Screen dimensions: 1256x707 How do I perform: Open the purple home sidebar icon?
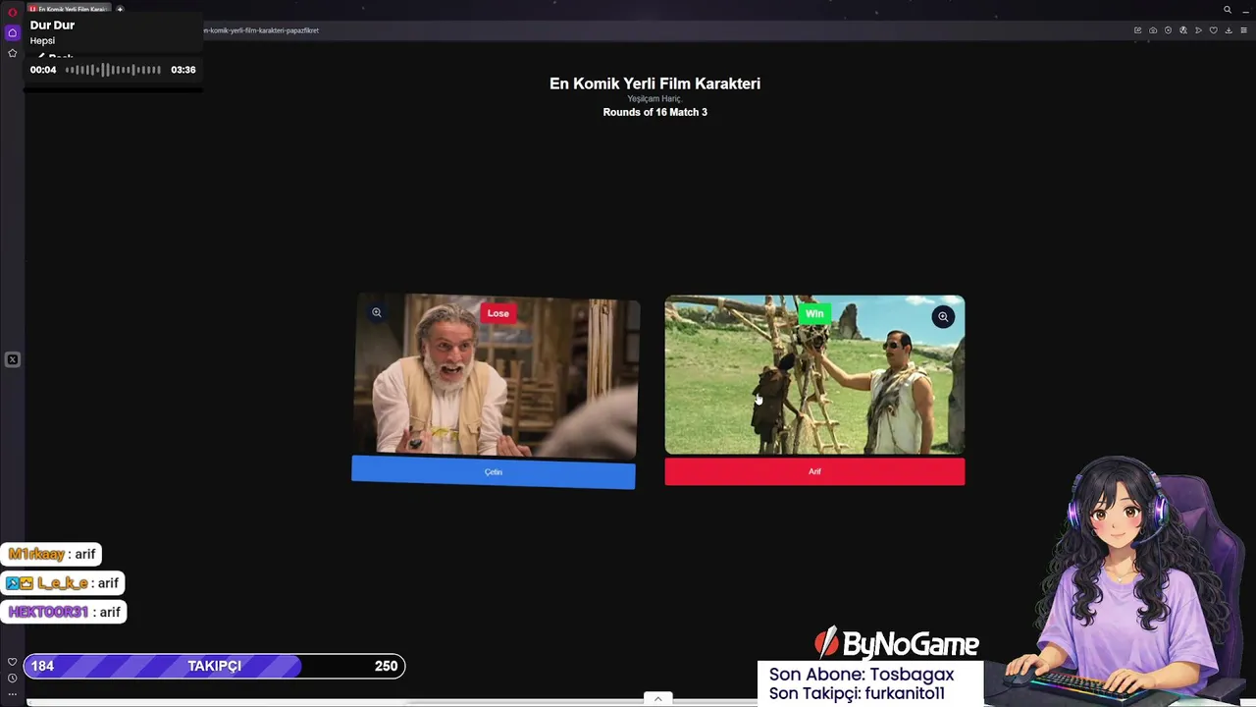(12, 32)
